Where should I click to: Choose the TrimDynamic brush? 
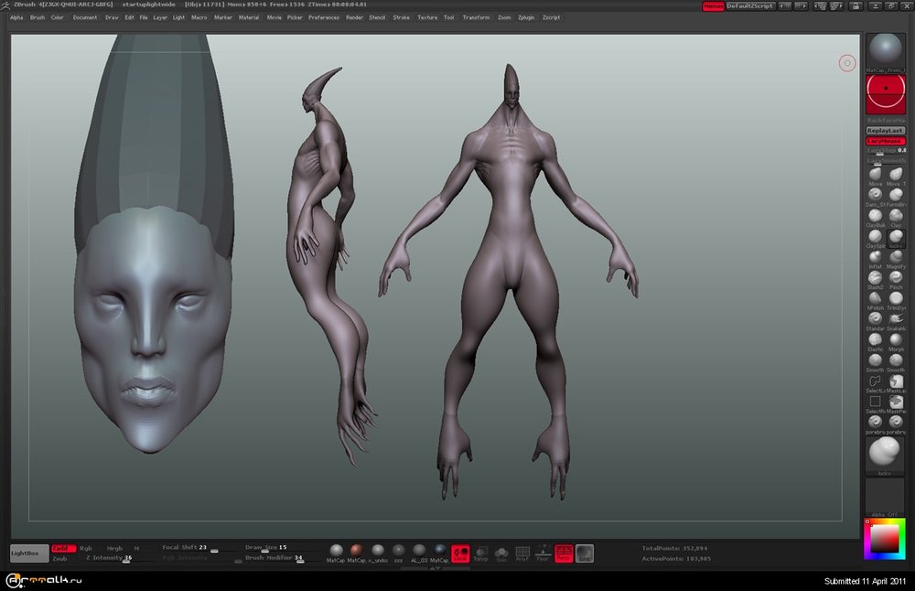click(896, 297)
